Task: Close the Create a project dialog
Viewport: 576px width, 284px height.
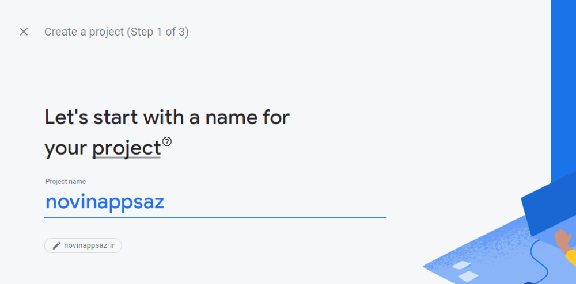Action: pos(24,32)
